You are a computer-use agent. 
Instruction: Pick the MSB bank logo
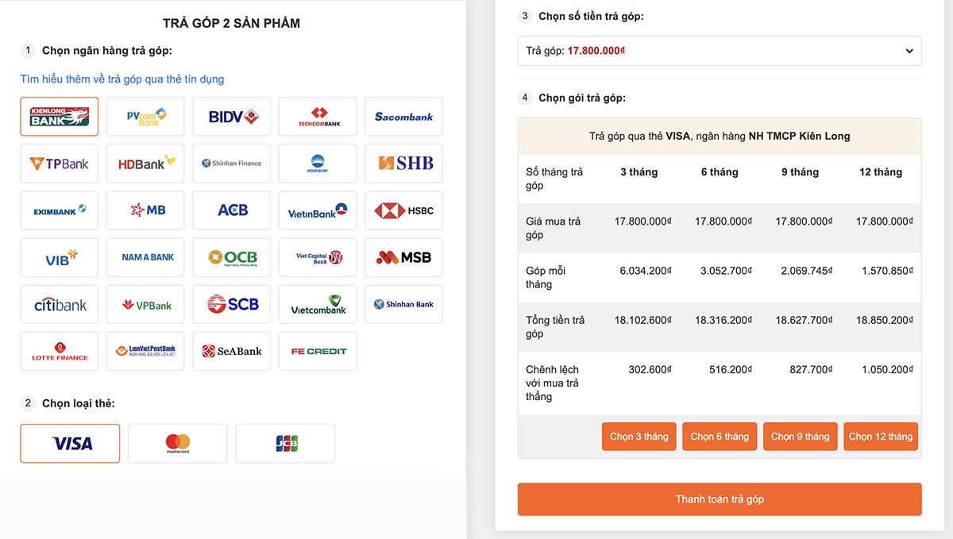pos(403,257)
